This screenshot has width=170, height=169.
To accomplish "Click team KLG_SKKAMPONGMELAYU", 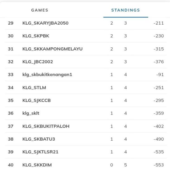I will pyautogui.click(x=52, y=49).
